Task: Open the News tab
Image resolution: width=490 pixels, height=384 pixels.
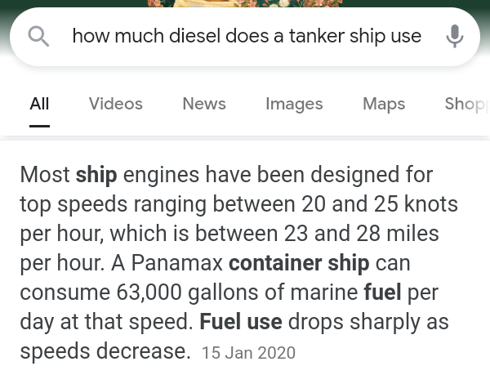Action: pos(204,104)
